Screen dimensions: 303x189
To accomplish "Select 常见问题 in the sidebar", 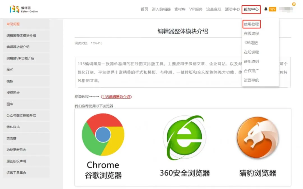I will [x=26, y=24].
